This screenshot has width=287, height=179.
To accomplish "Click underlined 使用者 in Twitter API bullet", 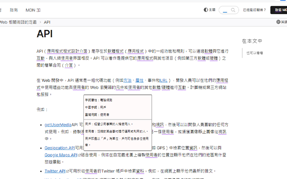I will coord(91,171).
